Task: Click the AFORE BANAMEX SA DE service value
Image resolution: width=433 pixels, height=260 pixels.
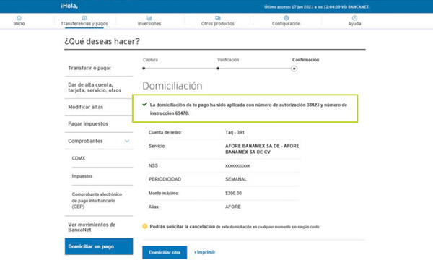Action: (x=263, y=149)
